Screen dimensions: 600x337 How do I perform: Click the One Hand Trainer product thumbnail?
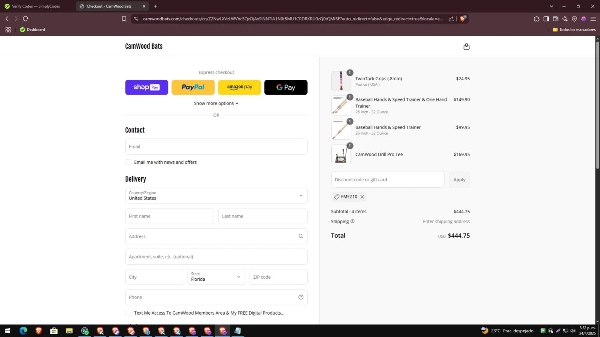coord(341,105)
